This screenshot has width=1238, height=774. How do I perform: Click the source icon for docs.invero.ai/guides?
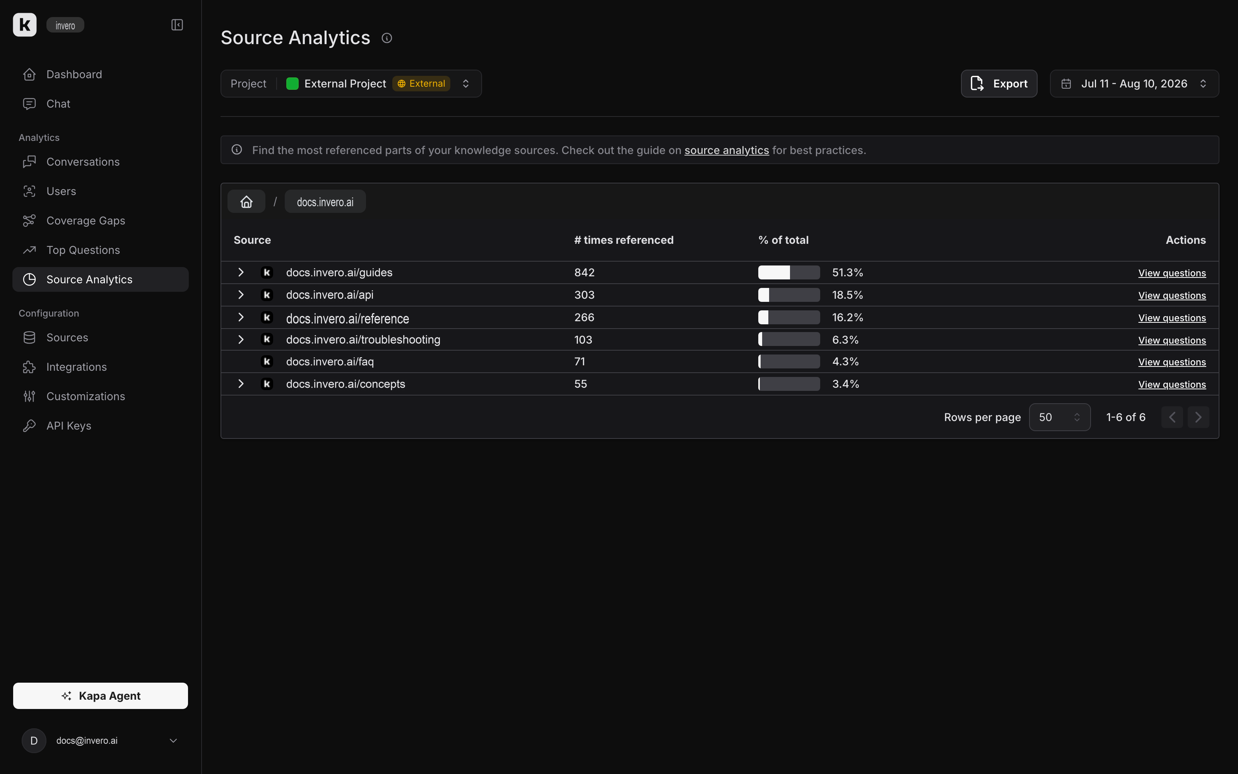(267, 272)
